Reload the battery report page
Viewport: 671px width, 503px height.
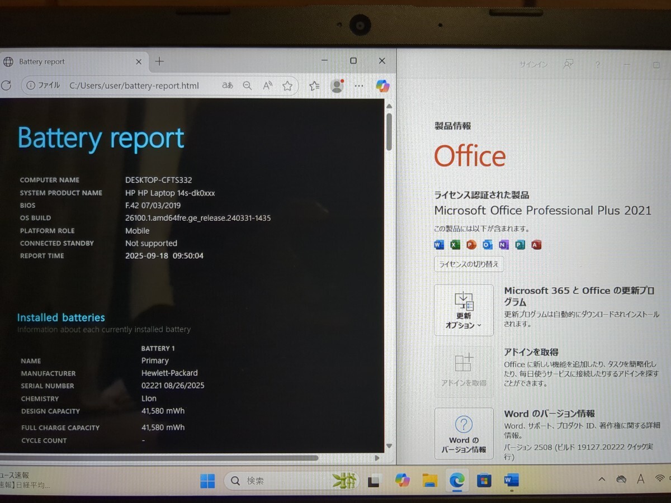coord(6,86)
